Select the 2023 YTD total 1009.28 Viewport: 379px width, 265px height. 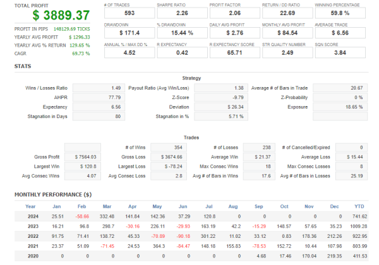click(x=359, y=227)
